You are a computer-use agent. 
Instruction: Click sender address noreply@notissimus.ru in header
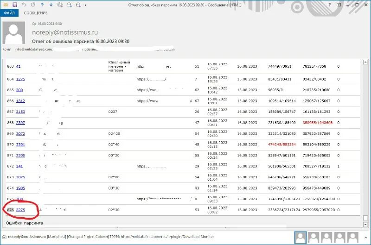(65, 32)
